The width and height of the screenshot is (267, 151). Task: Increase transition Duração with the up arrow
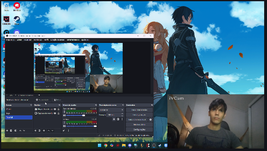click(122, 114)
